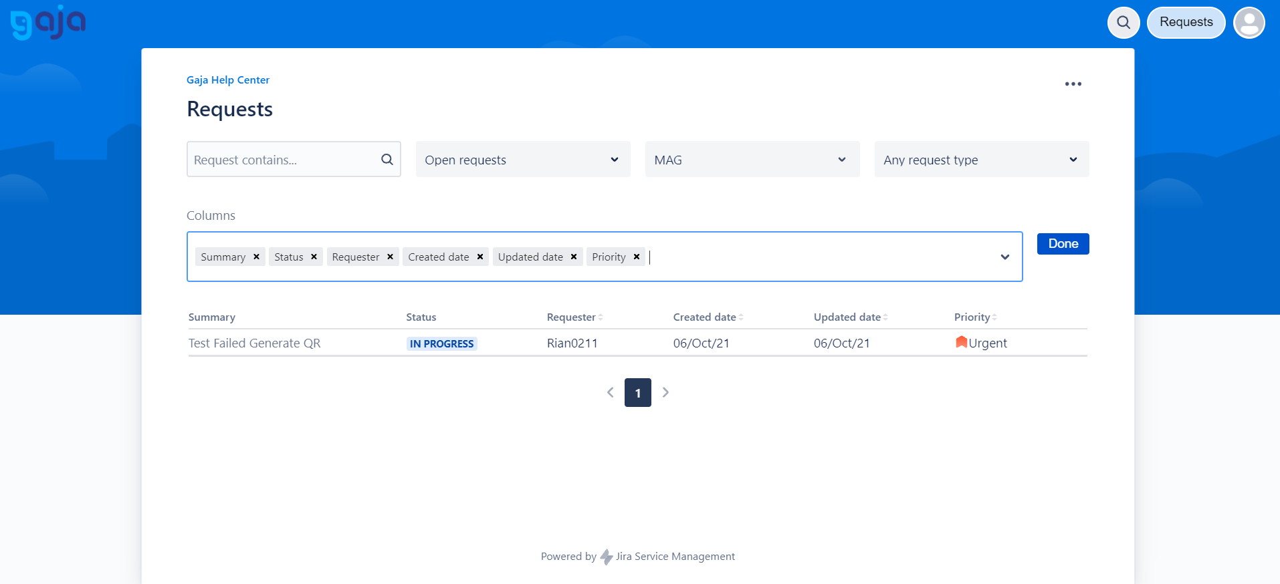Expand the Open requests status dropdown
This screenshot has height=584, width=1280.
tap(523, 159)
